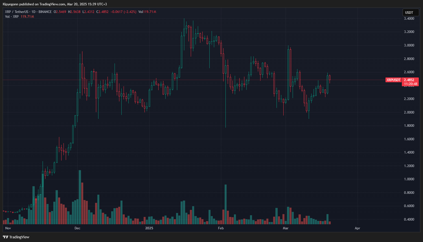Click the 1.4000 price axis label

tap(409, 152)
